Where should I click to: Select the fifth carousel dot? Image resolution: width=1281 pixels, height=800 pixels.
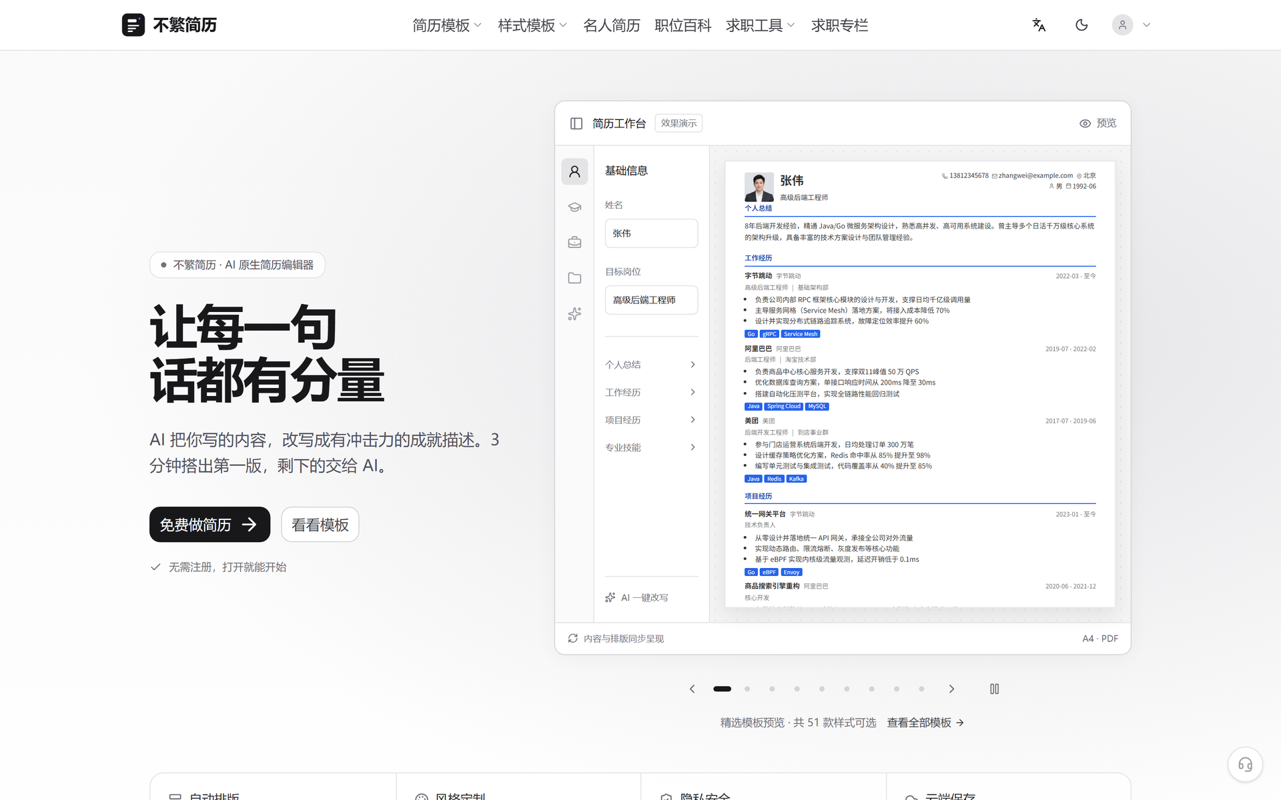(x=822, y=689)
